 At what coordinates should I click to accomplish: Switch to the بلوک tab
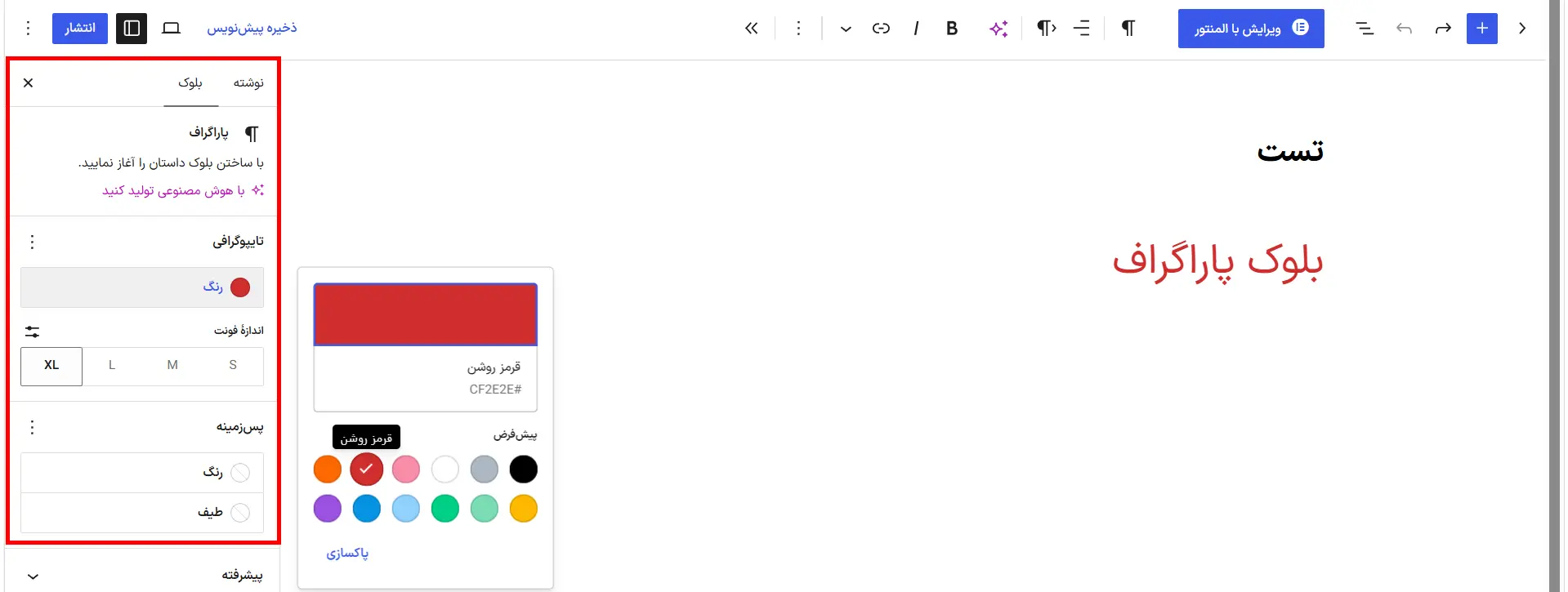[190, 82]
